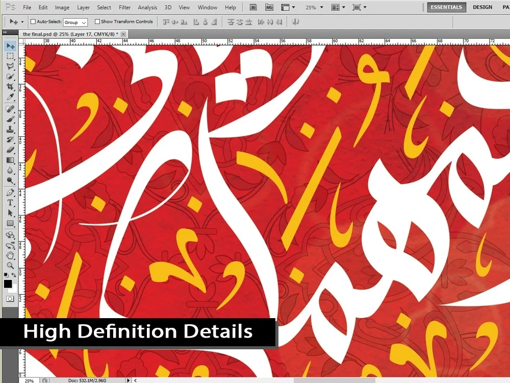The width and height of the screenshot is (510, 383).
Task: Click the zoom percentage field in status bar
Action: pyautogui.click(x=29, y=380)
